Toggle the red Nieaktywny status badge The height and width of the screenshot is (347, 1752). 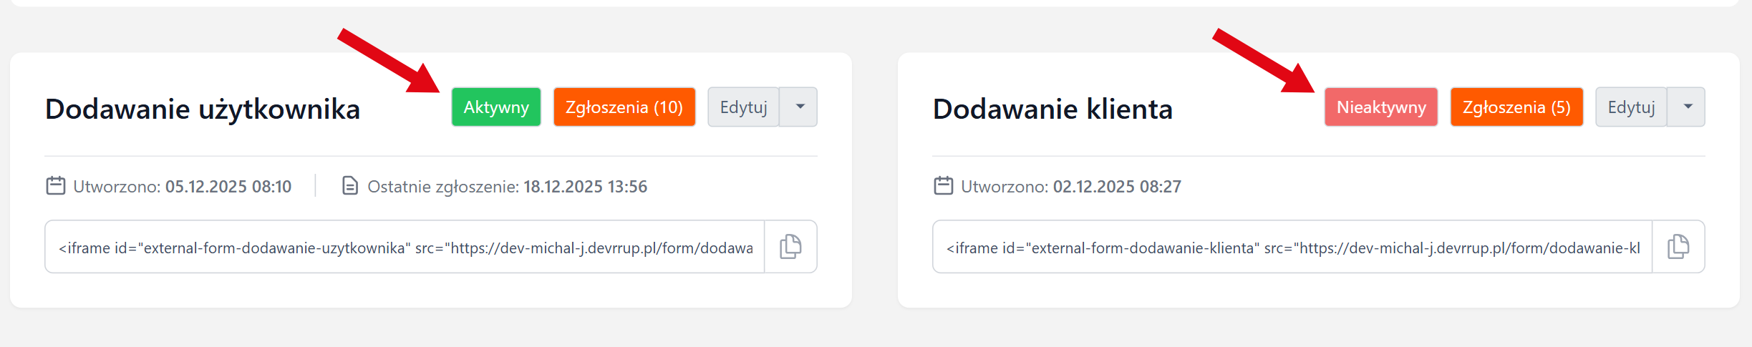1381,107
